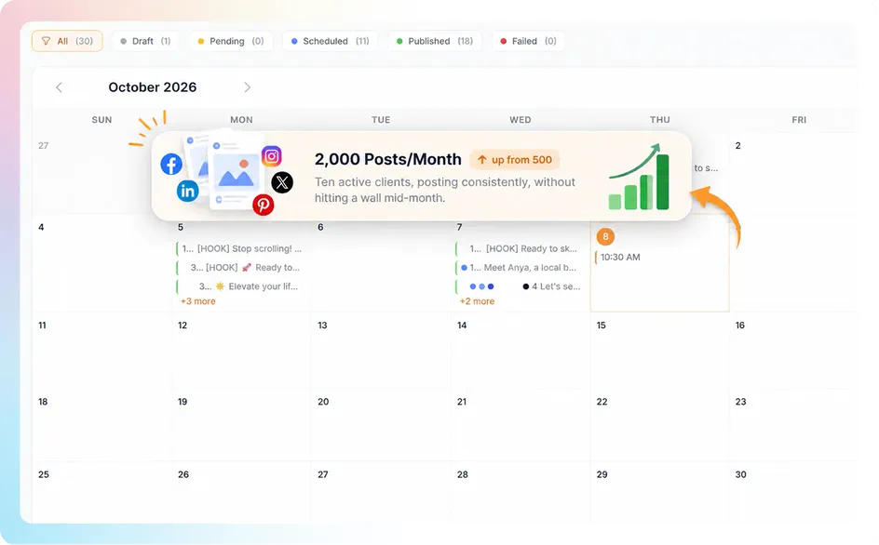Click the FRI column header
Viewport: 879px width, 545px height.
pos(800,120)
